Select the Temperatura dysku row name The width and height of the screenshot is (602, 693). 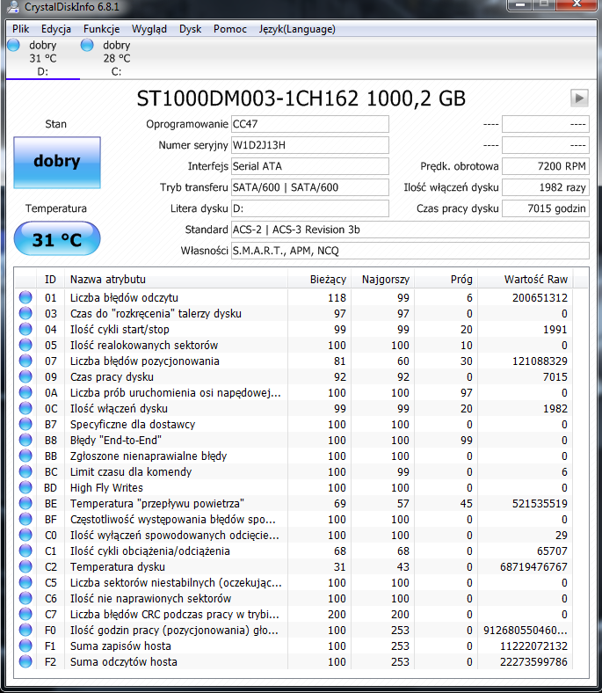[118, 566]
